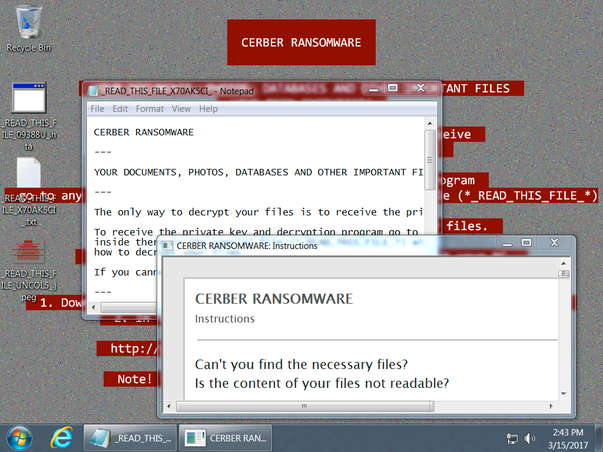This screenshot has width=603, height=452.
Task: Click 'The only way to decrypt' line in Notepad
Action: [259, 212]
